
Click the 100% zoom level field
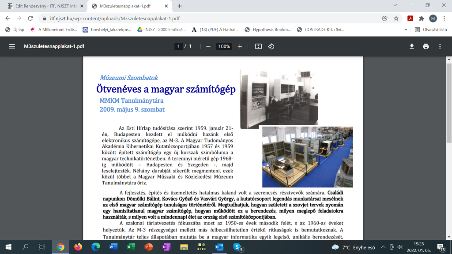pyautogui.click(x=224, y=46)
